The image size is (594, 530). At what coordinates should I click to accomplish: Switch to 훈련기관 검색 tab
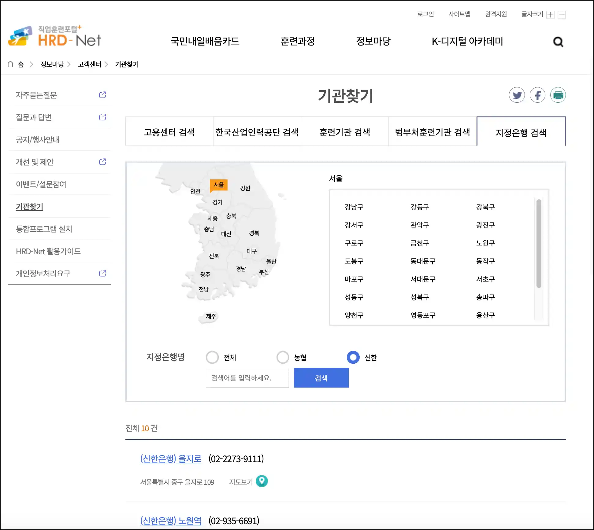click(x=345, y=131)
